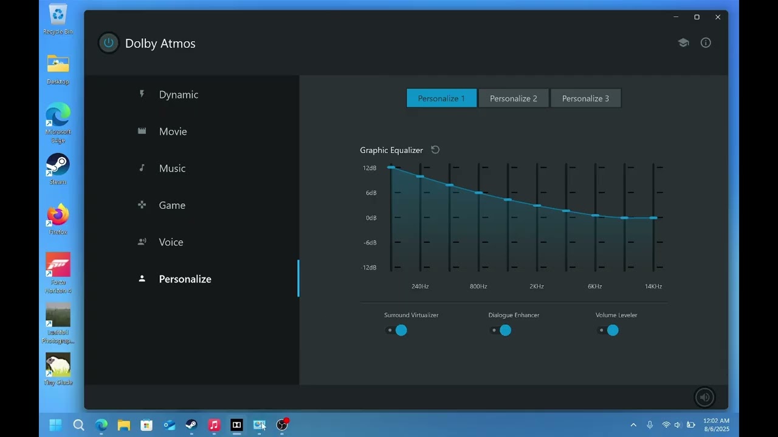This screenshot has height=437, width=778.
Task: Open Outlook from the taskbar
Action: (x=169, y=425)
